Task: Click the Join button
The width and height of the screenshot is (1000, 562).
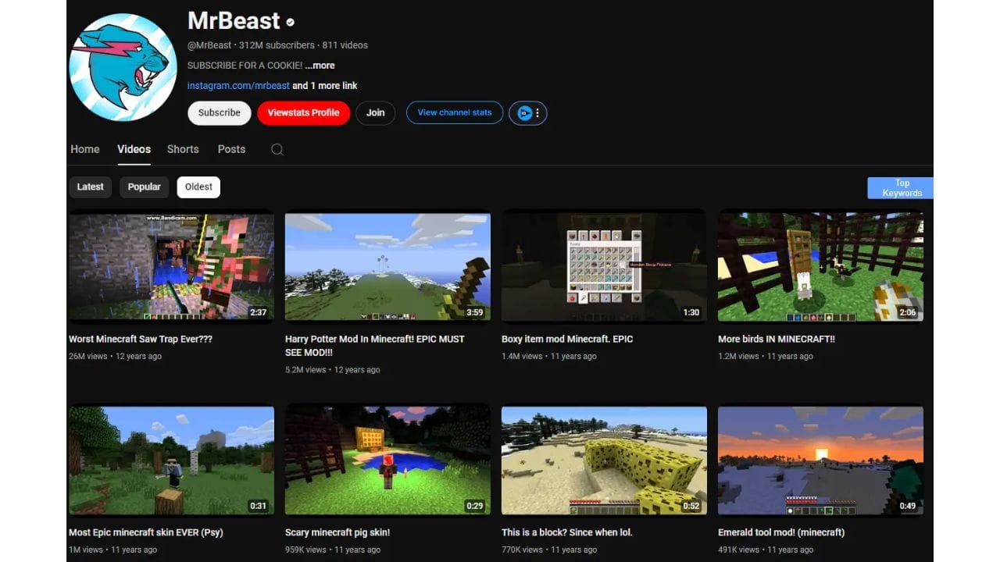Action: [376, 113]
